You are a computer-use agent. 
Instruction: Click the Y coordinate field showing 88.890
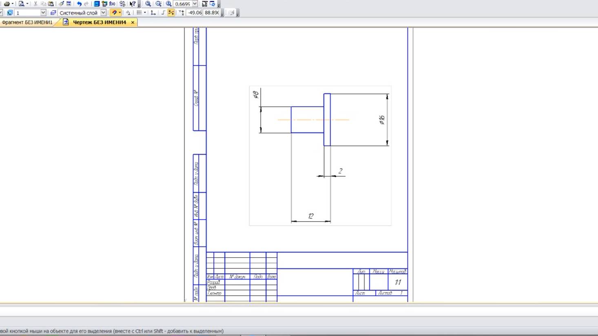[x=212, y=13]
